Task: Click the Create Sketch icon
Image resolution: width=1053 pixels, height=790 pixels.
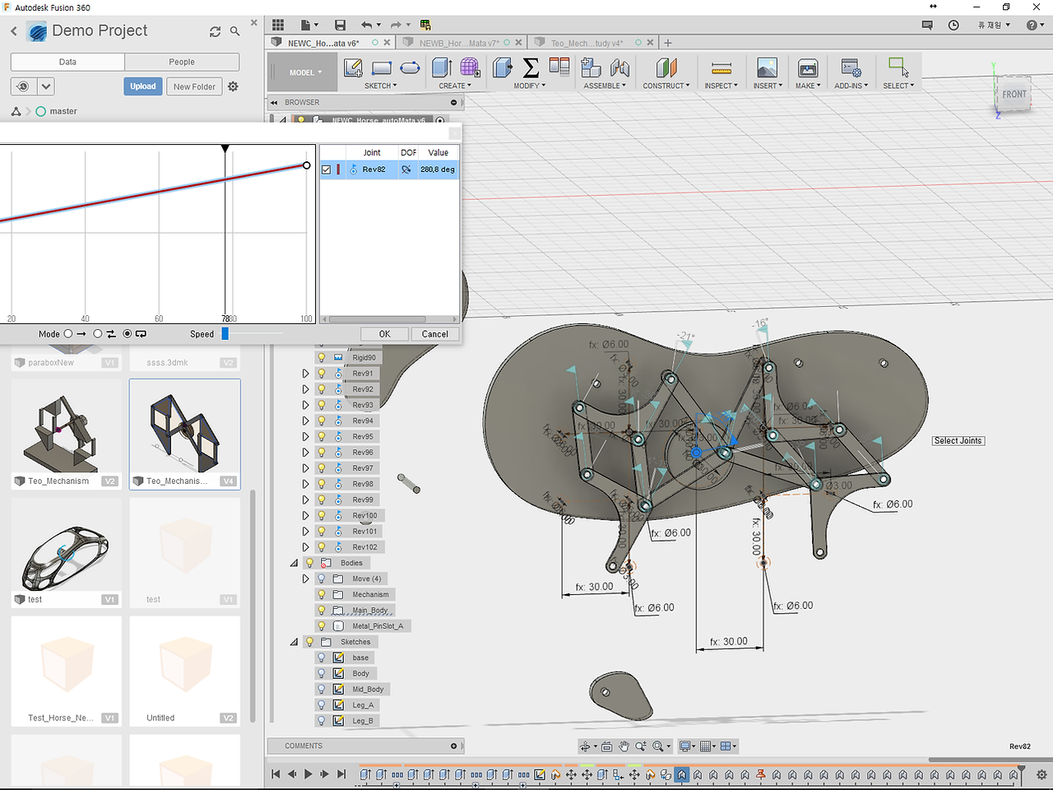Action: (x=353, y=67)
